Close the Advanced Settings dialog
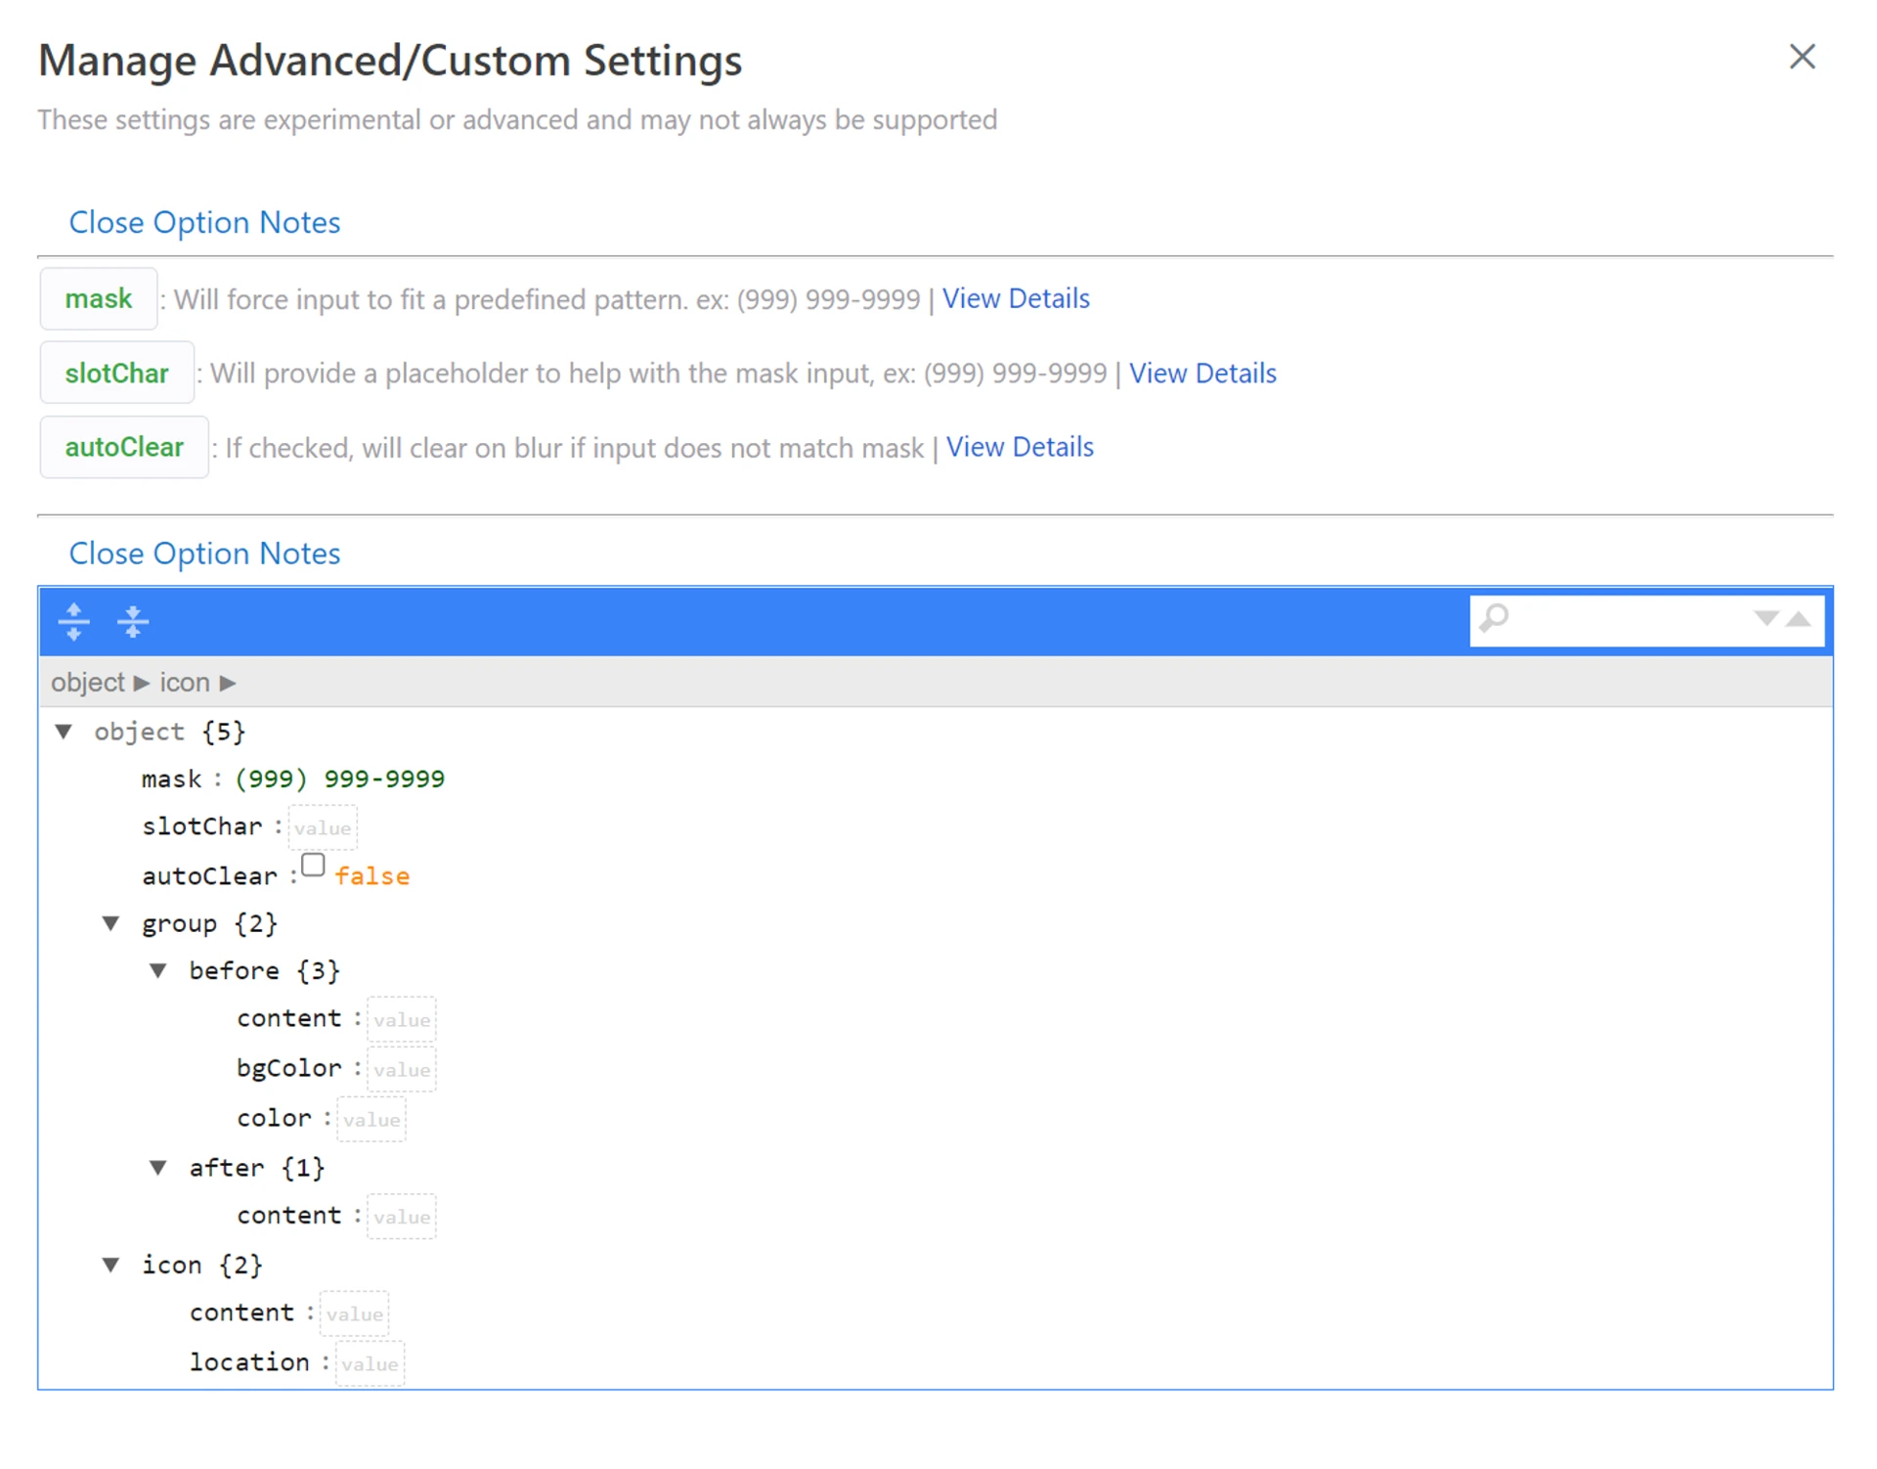The image size is (1877, 1469). click(1802, 57)
